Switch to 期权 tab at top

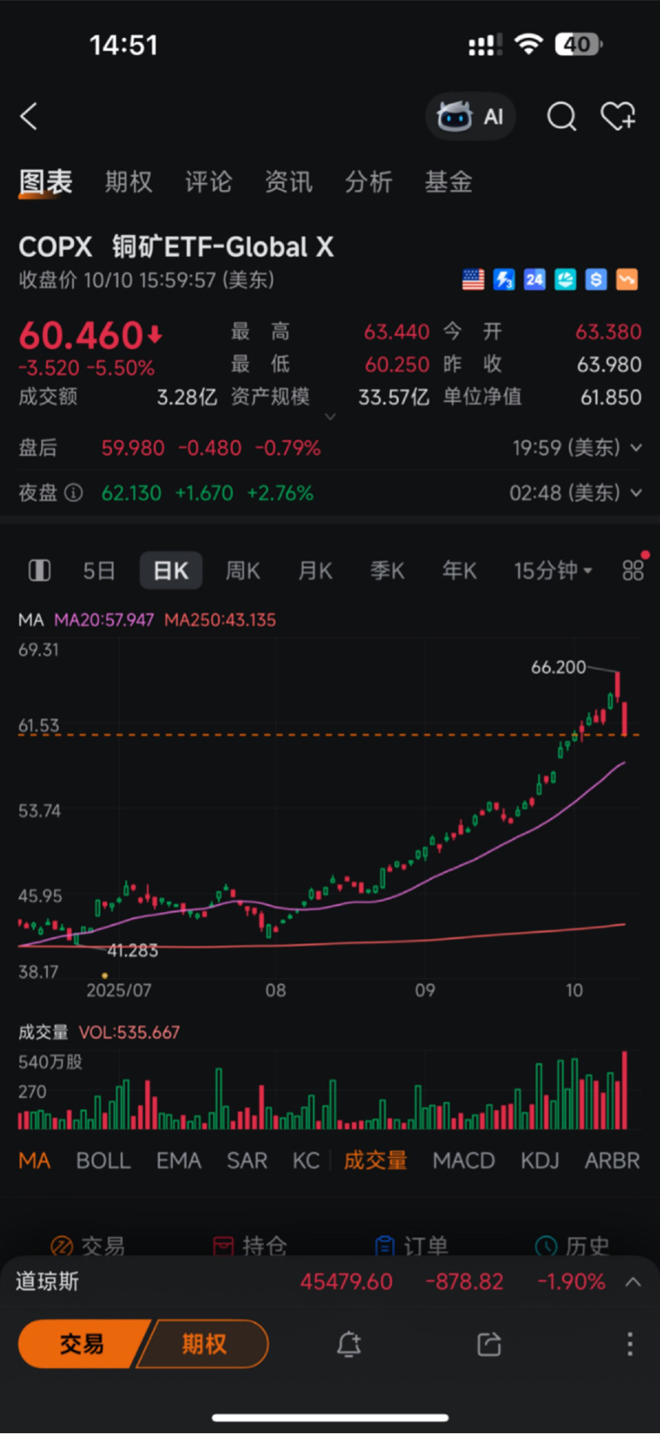(129, 181)
